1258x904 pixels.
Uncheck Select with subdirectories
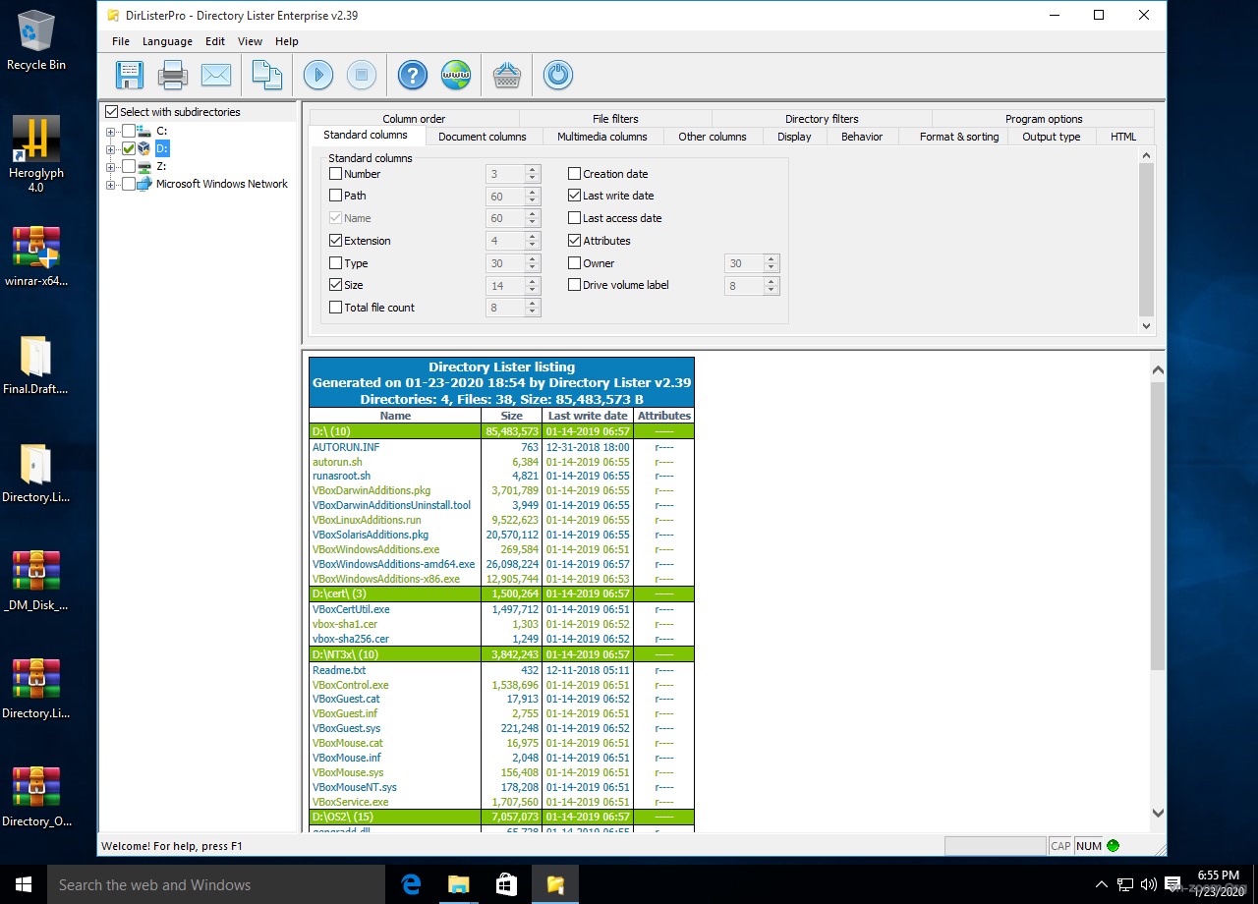[x=111, y=111]
